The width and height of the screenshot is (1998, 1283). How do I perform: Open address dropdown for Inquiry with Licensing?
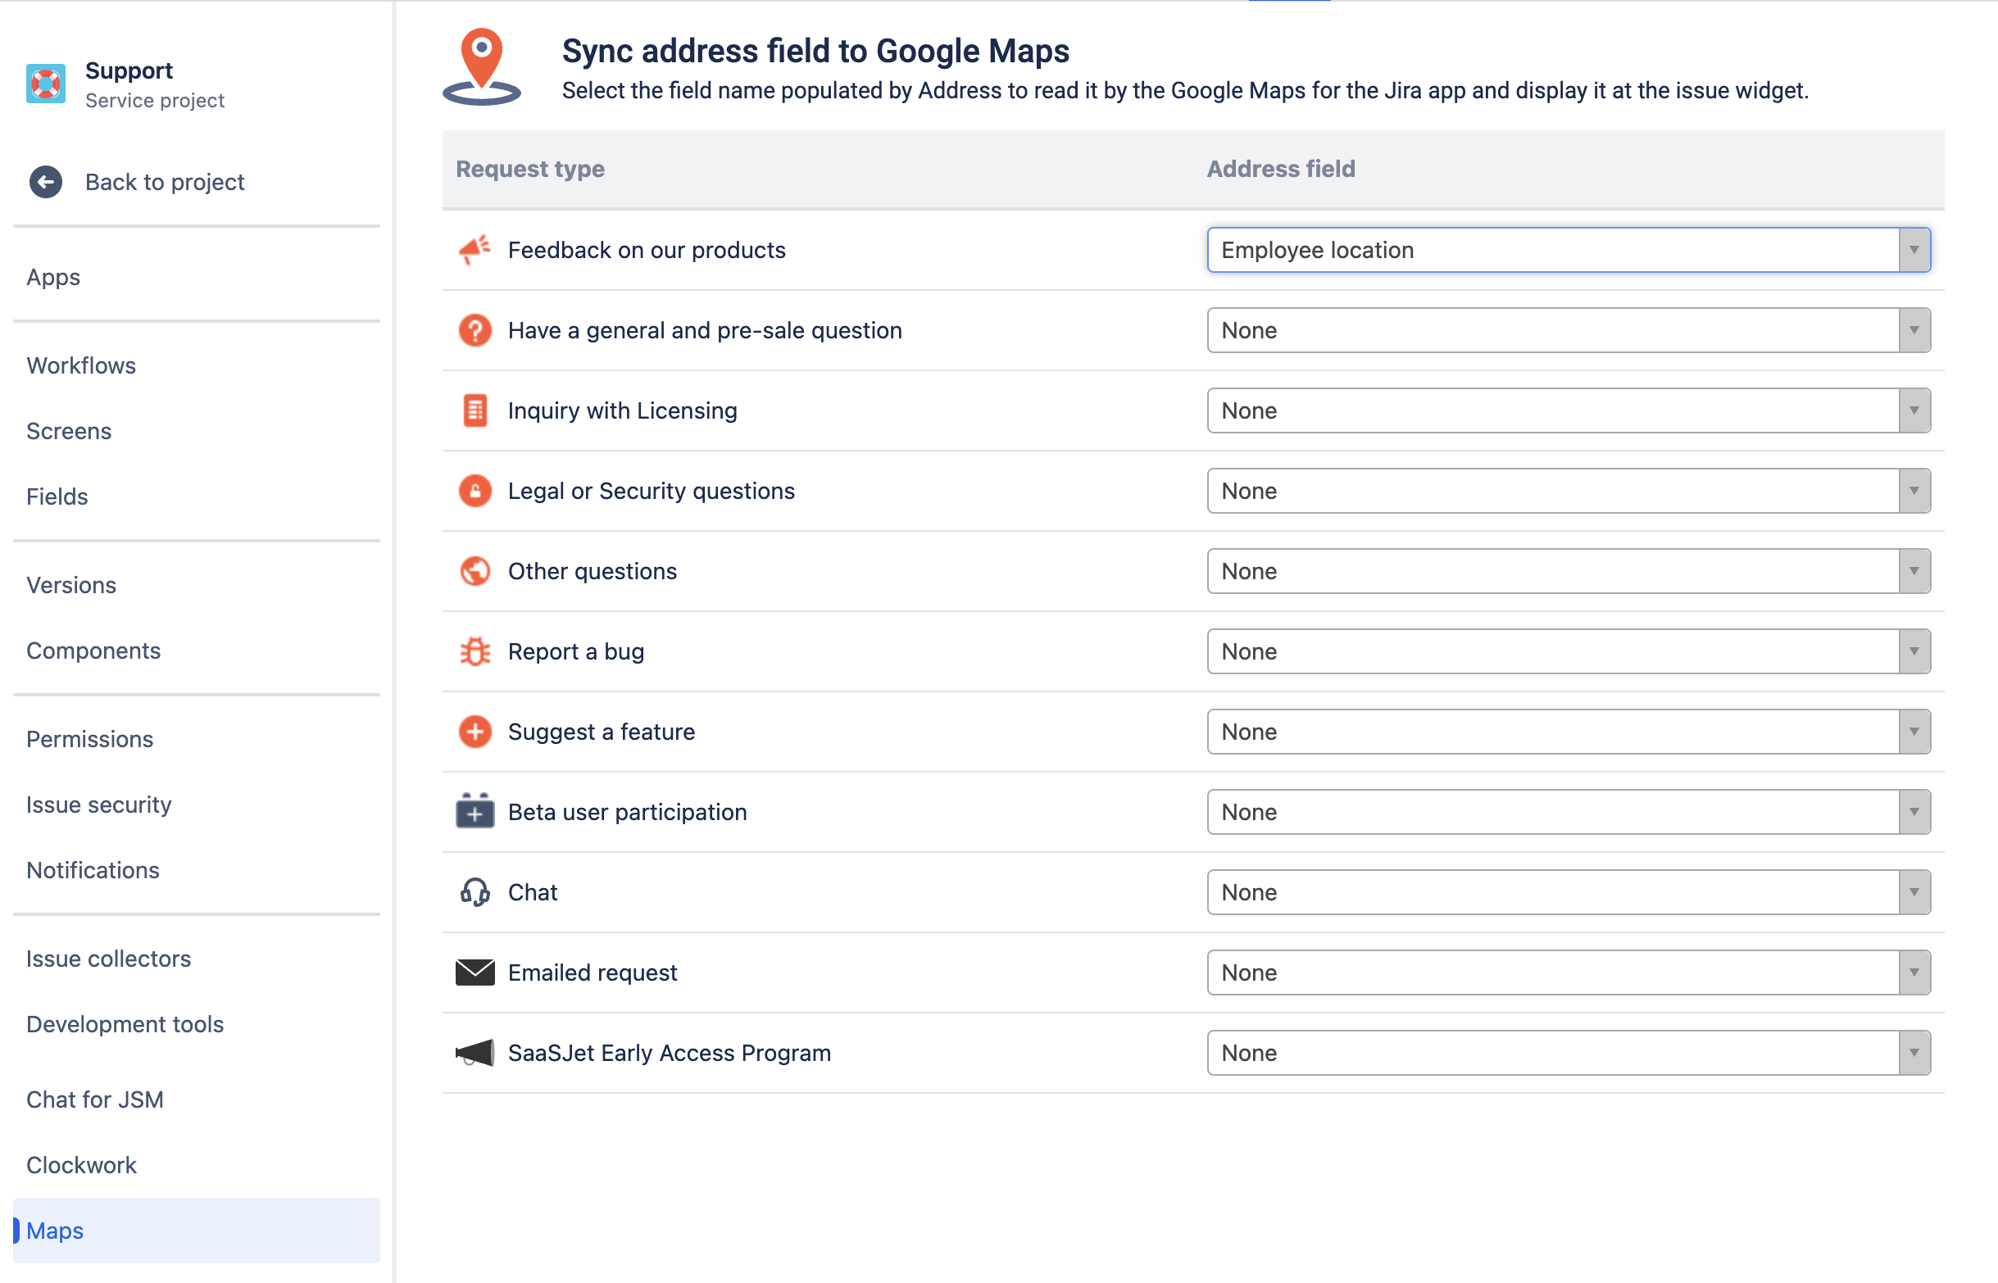[1568, 410]
